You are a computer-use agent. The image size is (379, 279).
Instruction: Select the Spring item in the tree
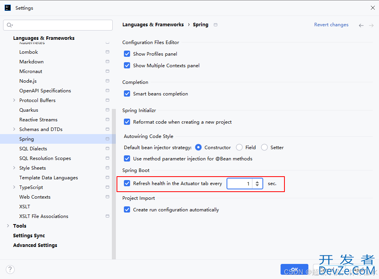pyautogui.click(x=27, y=139)
